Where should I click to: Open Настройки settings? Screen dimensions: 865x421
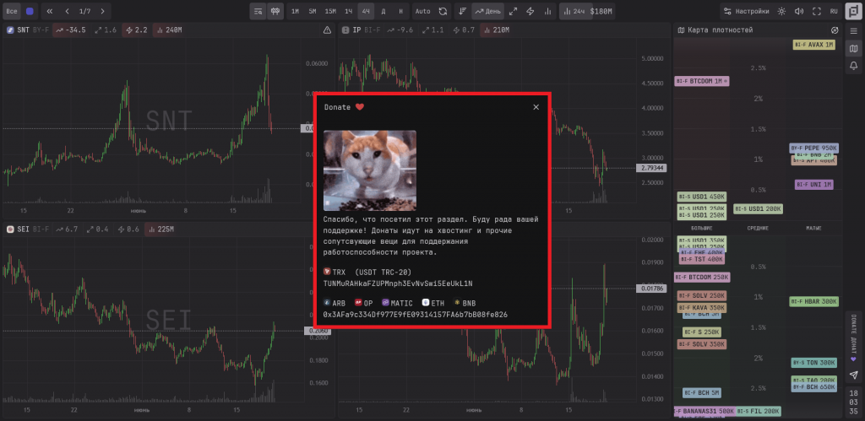point(746,11)
